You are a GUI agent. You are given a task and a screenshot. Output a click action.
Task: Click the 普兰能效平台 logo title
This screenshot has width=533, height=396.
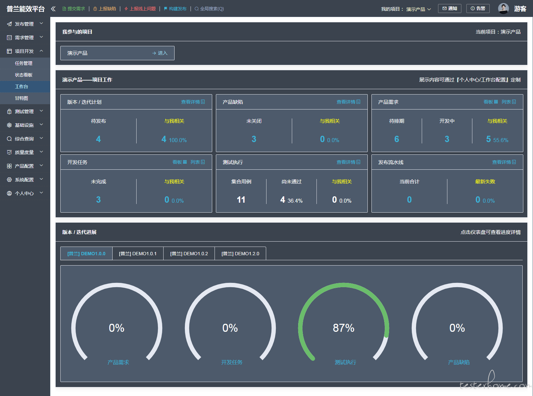point(26,9)
